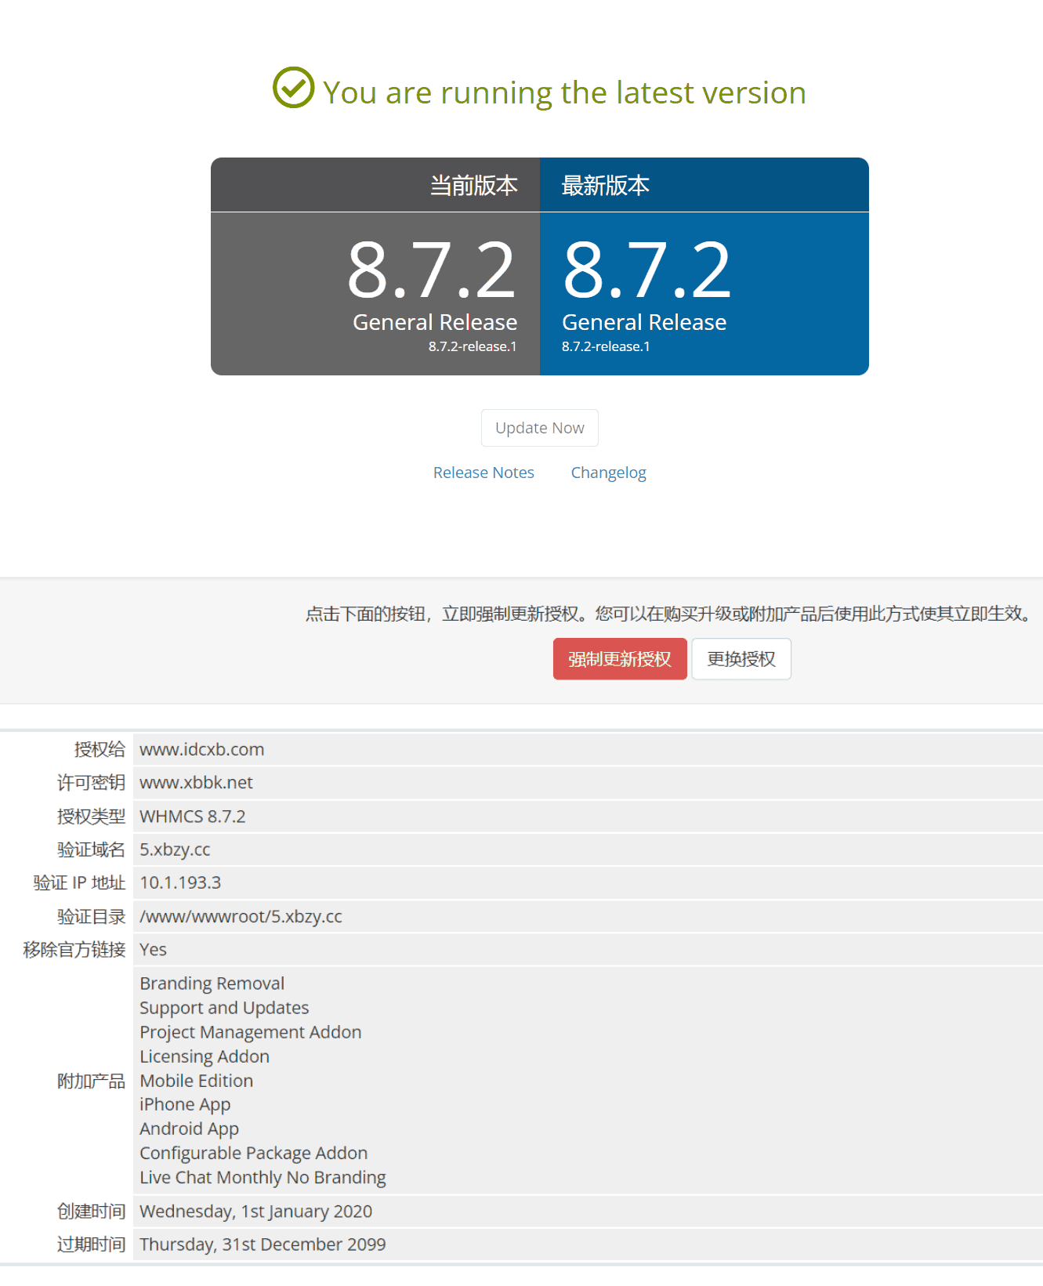This screenshot has width=1043, height=1286.
Task: Click the licensed-to value www.idcxb.com
Action: 202,749
